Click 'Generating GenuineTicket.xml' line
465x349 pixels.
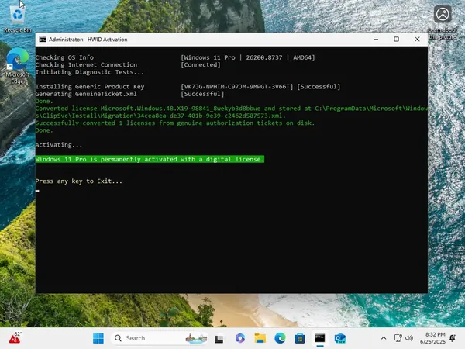(x=86, y=94)
